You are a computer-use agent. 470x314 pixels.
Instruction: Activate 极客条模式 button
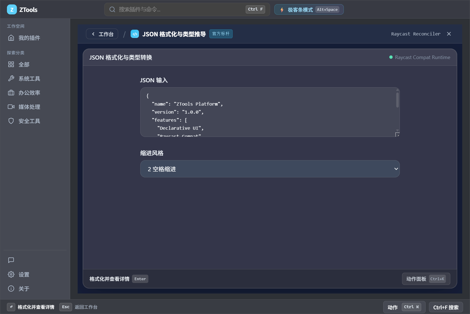click(x=309, y=10)
